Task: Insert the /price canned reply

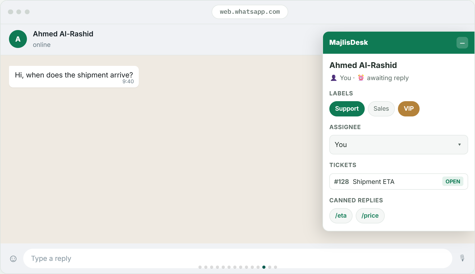Action: [x=370, y=216]
